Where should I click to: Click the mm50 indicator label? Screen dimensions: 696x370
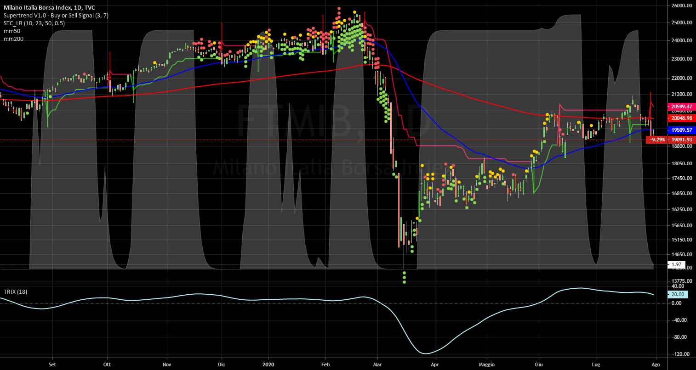(12, 31)
